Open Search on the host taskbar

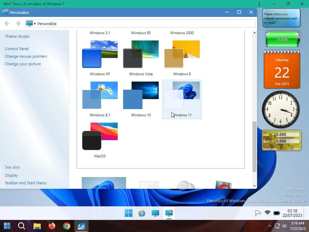point(21,226)
